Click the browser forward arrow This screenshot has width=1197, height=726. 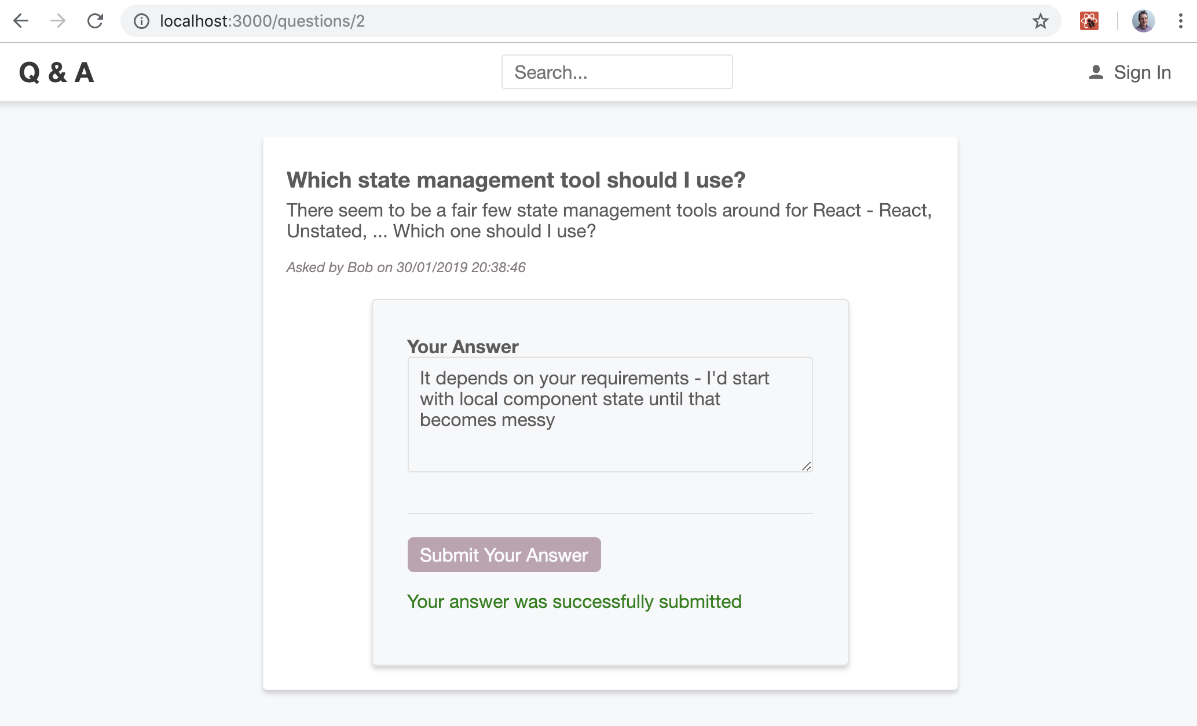[58, 21]
